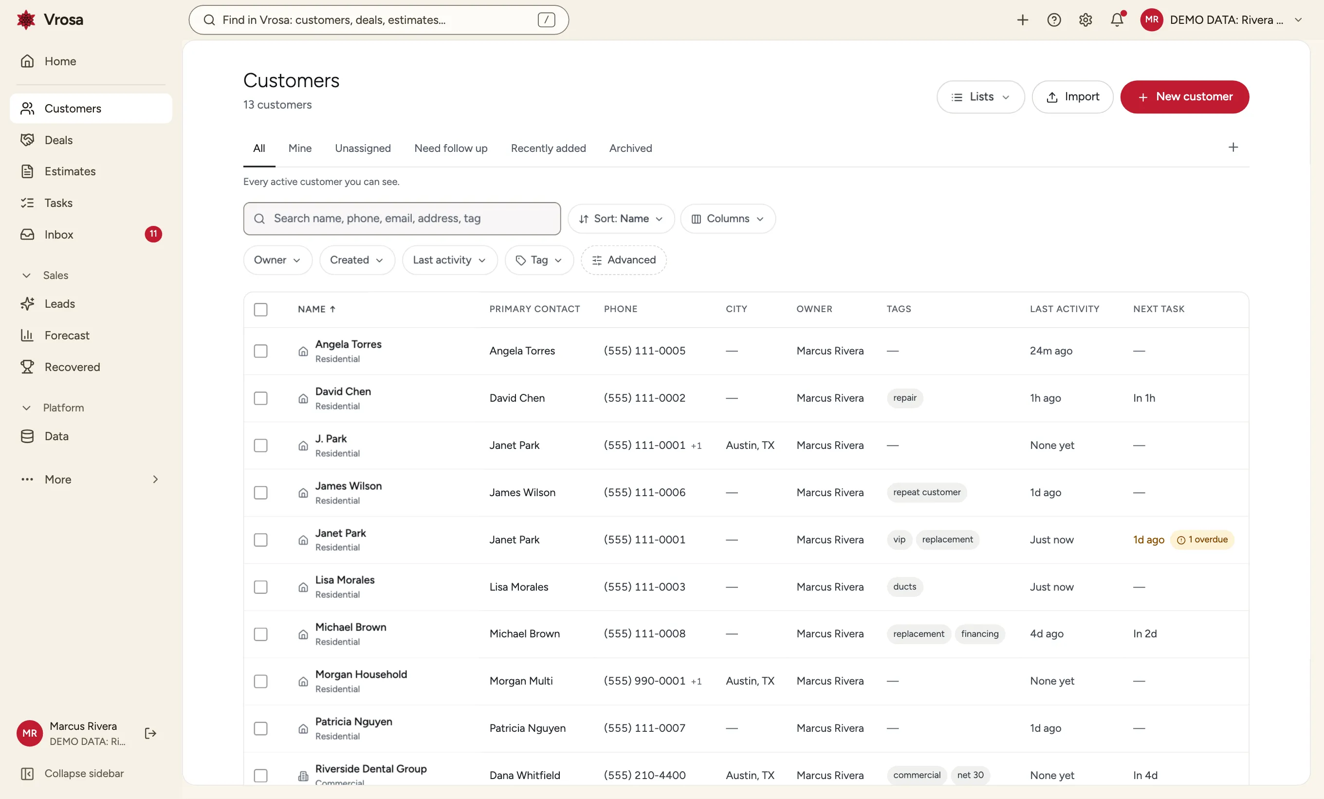Collapse the sidebar
Screen dimensions: 1324x799
click(91, 774)
